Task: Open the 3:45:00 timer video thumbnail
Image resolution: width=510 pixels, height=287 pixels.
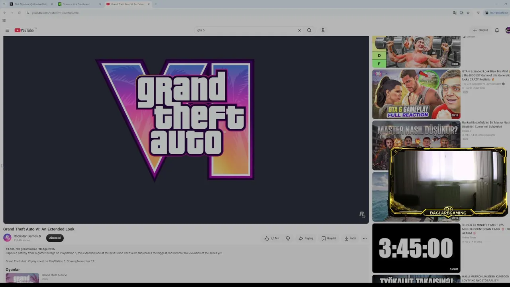Action: pyautogui.click(x=416, y=248)
